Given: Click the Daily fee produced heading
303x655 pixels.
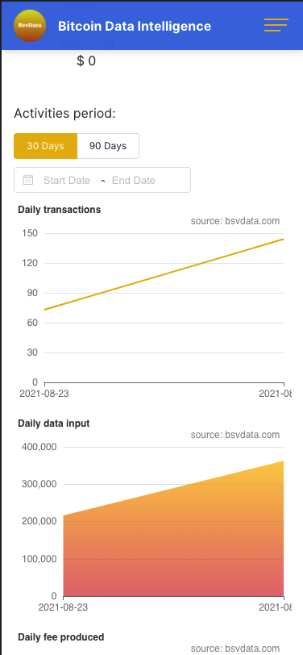Looking at the screenshot, I should click(61, 637).
